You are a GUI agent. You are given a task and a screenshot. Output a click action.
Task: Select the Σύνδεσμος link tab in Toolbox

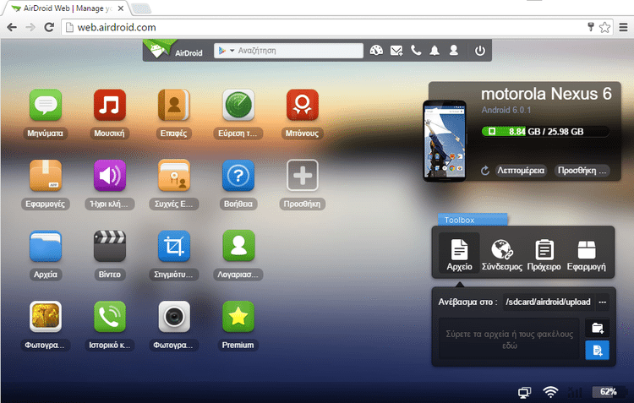(x=502, y=253)
